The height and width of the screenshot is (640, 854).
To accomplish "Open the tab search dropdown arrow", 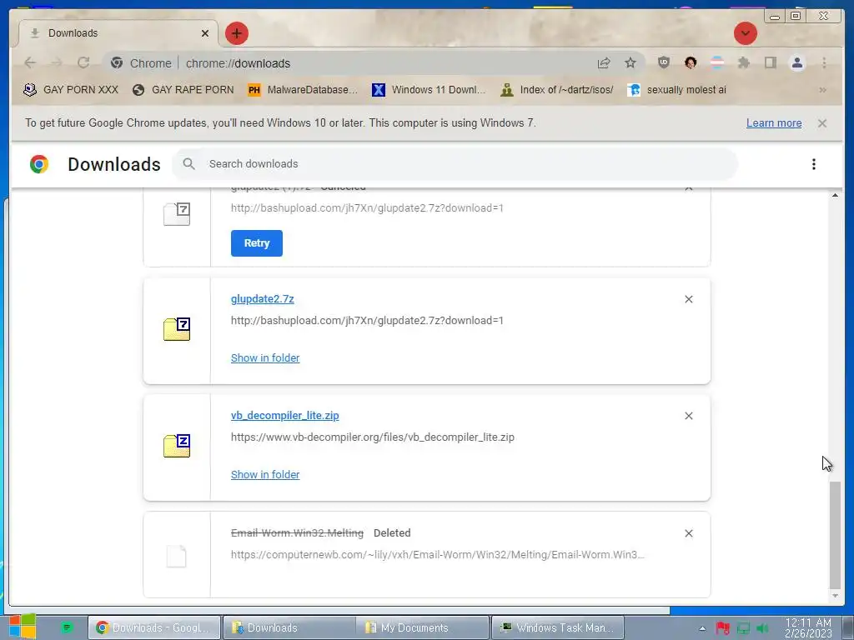I will [745, 33].
